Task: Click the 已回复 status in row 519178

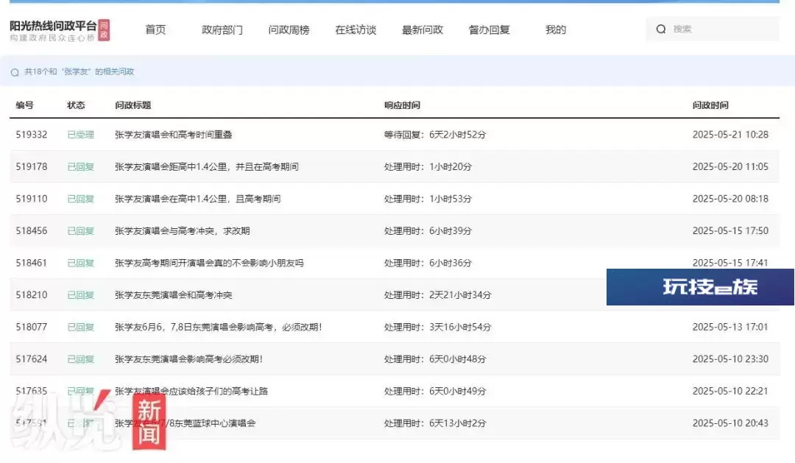Action: point(81,166)
